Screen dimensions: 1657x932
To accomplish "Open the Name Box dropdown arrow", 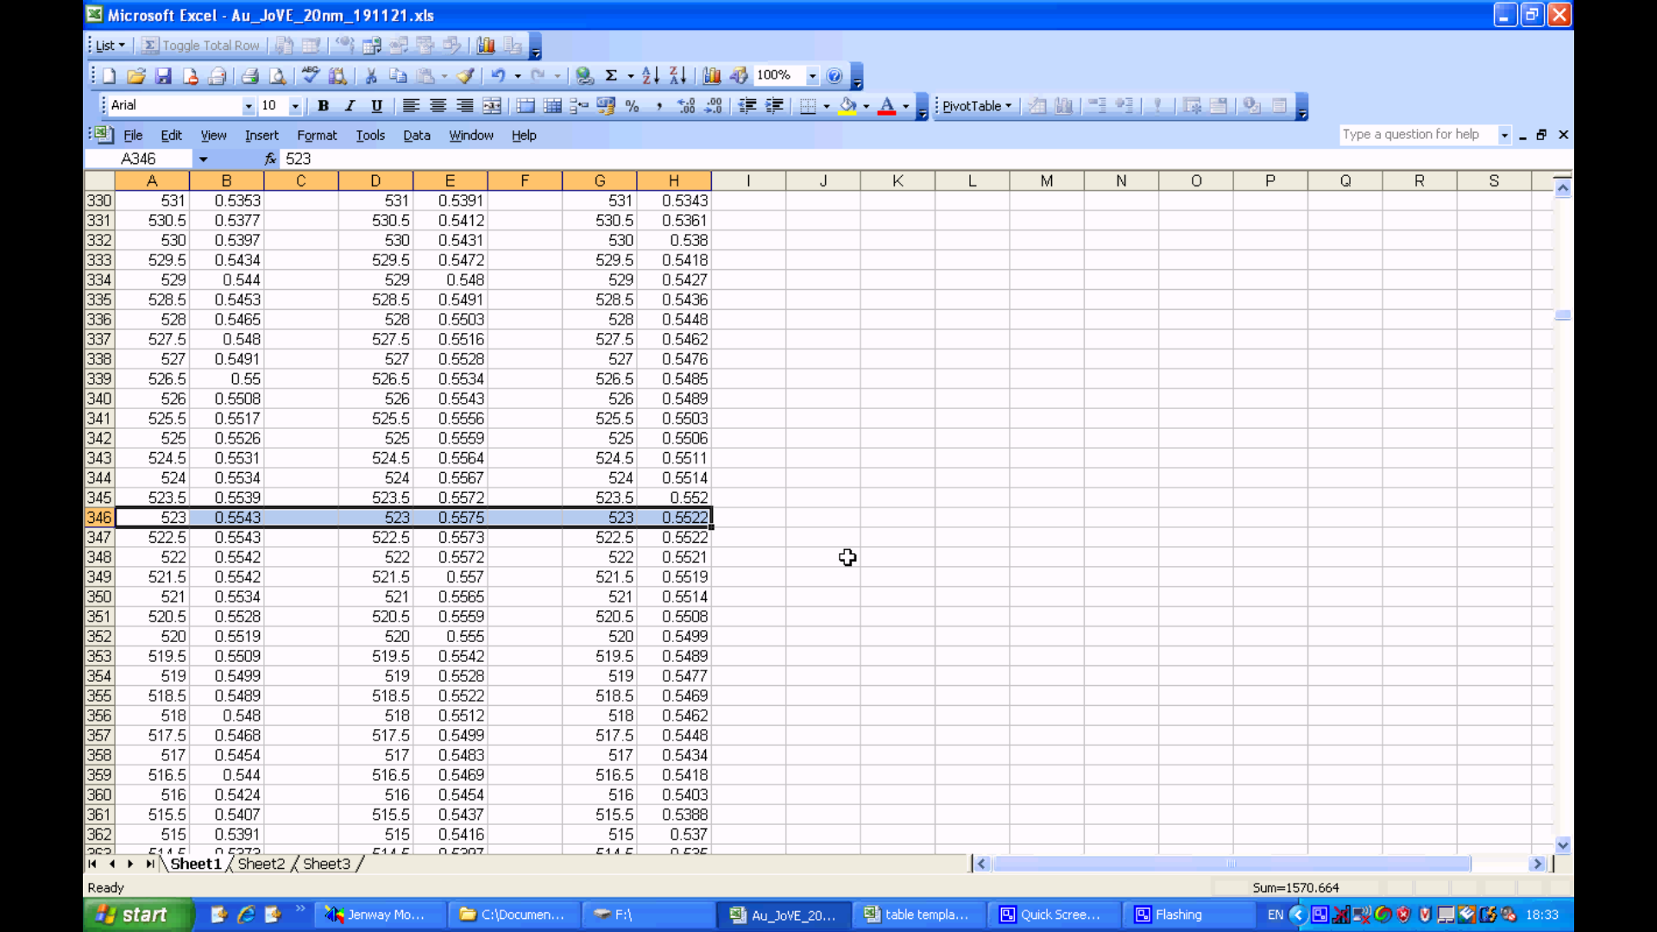I will [203, 159].
